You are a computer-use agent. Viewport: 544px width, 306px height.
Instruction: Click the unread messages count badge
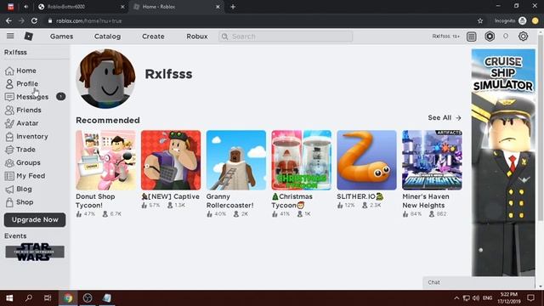60,96
